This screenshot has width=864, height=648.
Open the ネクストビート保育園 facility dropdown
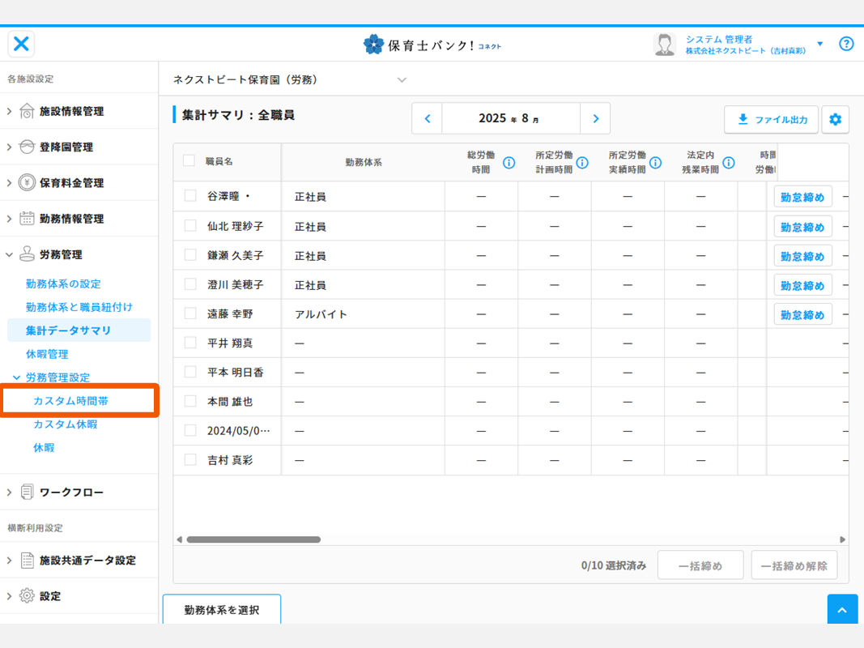(402, 80)
